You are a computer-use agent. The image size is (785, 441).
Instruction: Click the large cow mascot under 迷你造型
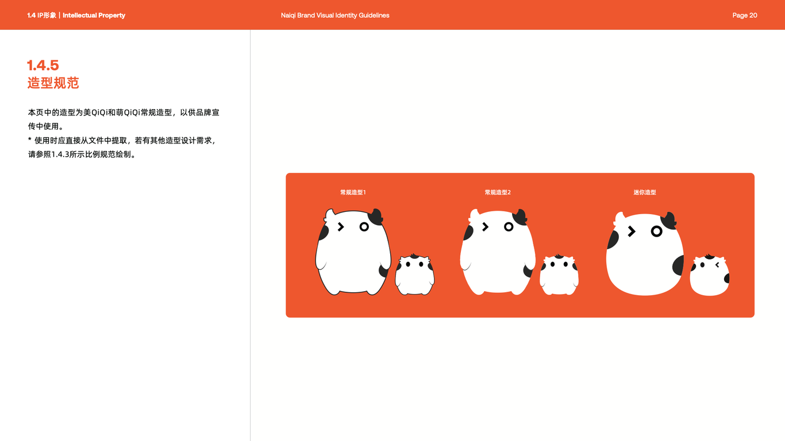tap(645, 254)
